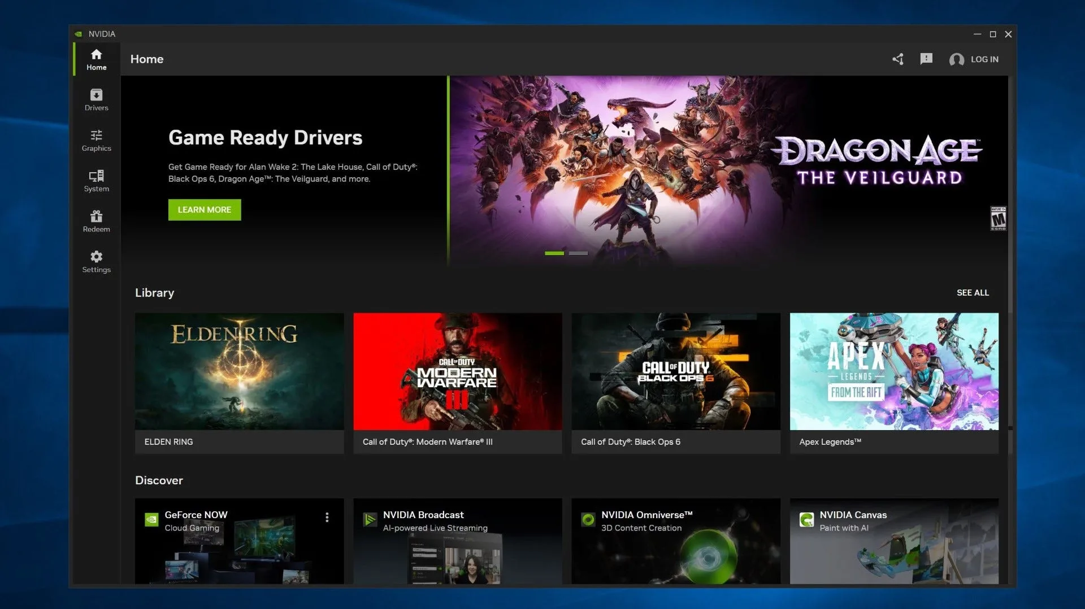Open the System page icon
The width and height of the screenshot is (1085, 609).
(x=96, y=176)
